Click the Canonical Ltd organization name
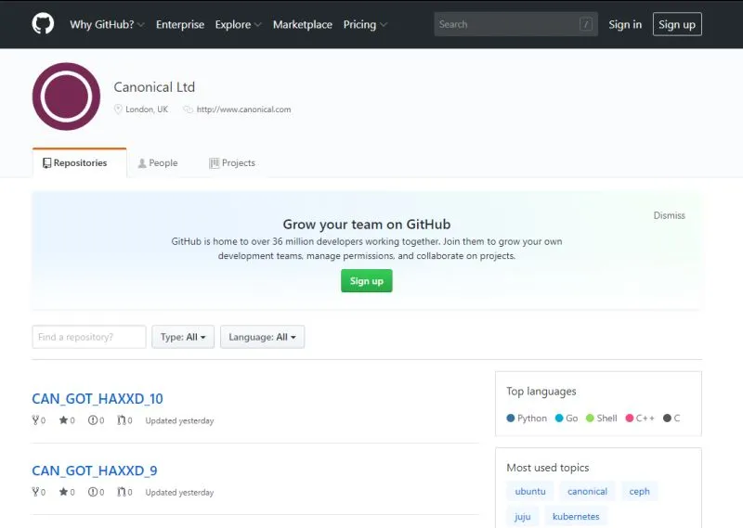743x528 pixels. click(154, 87)
